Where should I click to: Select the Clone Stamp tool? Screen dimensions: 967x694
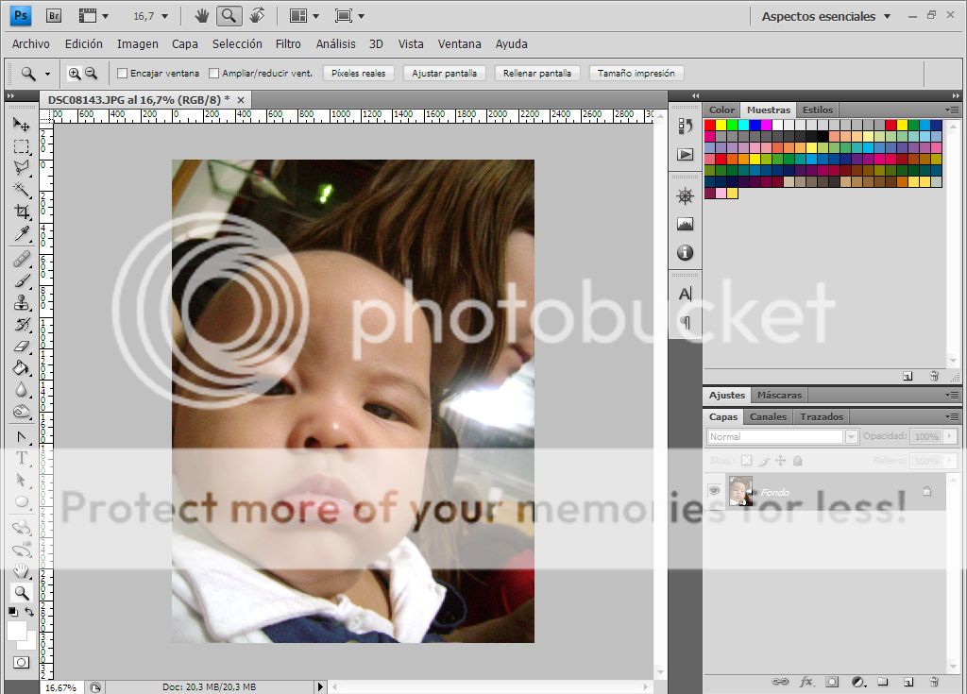pyautogui.click(x=21, y=302)
